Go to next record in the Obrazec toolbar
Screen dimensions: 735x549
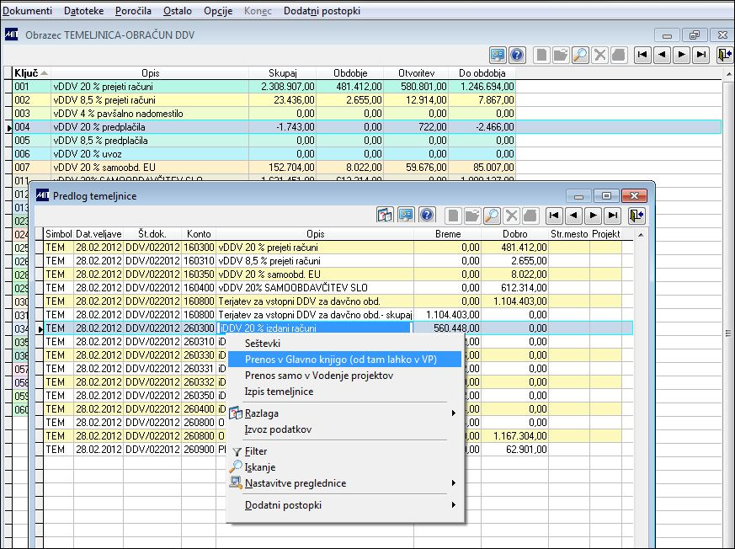pos(681,55)
